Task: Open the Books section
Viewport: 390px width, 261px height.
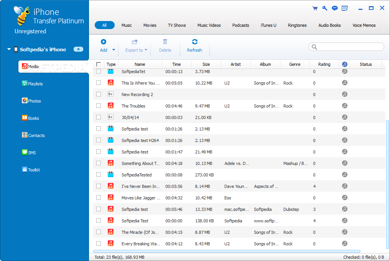Action: (x=30, y=118)
